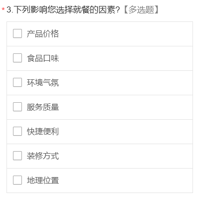Click blank area of 地理位置 row

tap(125, 181)
